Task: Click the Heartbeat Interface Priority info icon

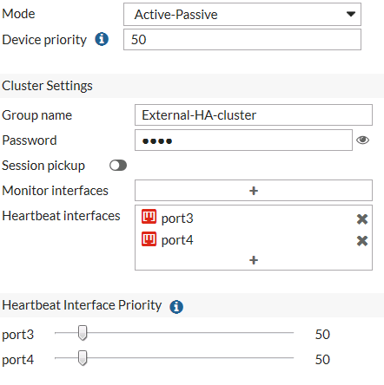Action: click(x=176, y=307)
